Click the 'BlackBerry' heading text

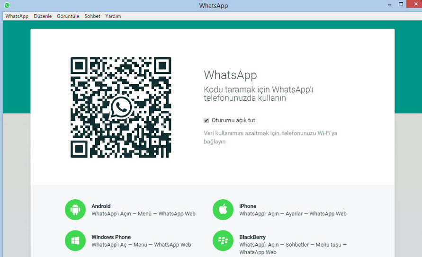[252, 237]
